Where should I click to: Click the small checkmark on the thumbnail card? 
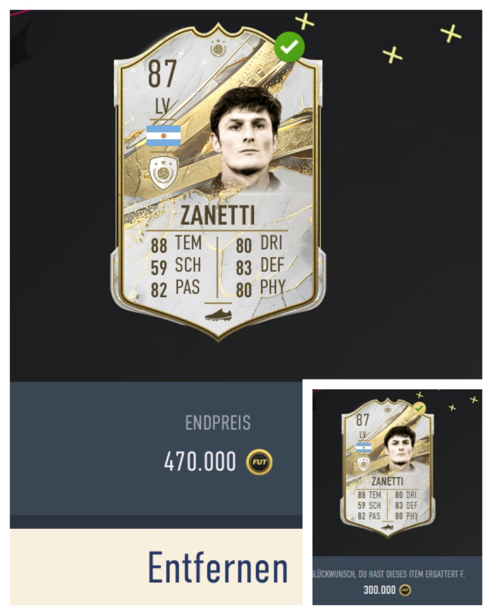click(x=419, y=408)
